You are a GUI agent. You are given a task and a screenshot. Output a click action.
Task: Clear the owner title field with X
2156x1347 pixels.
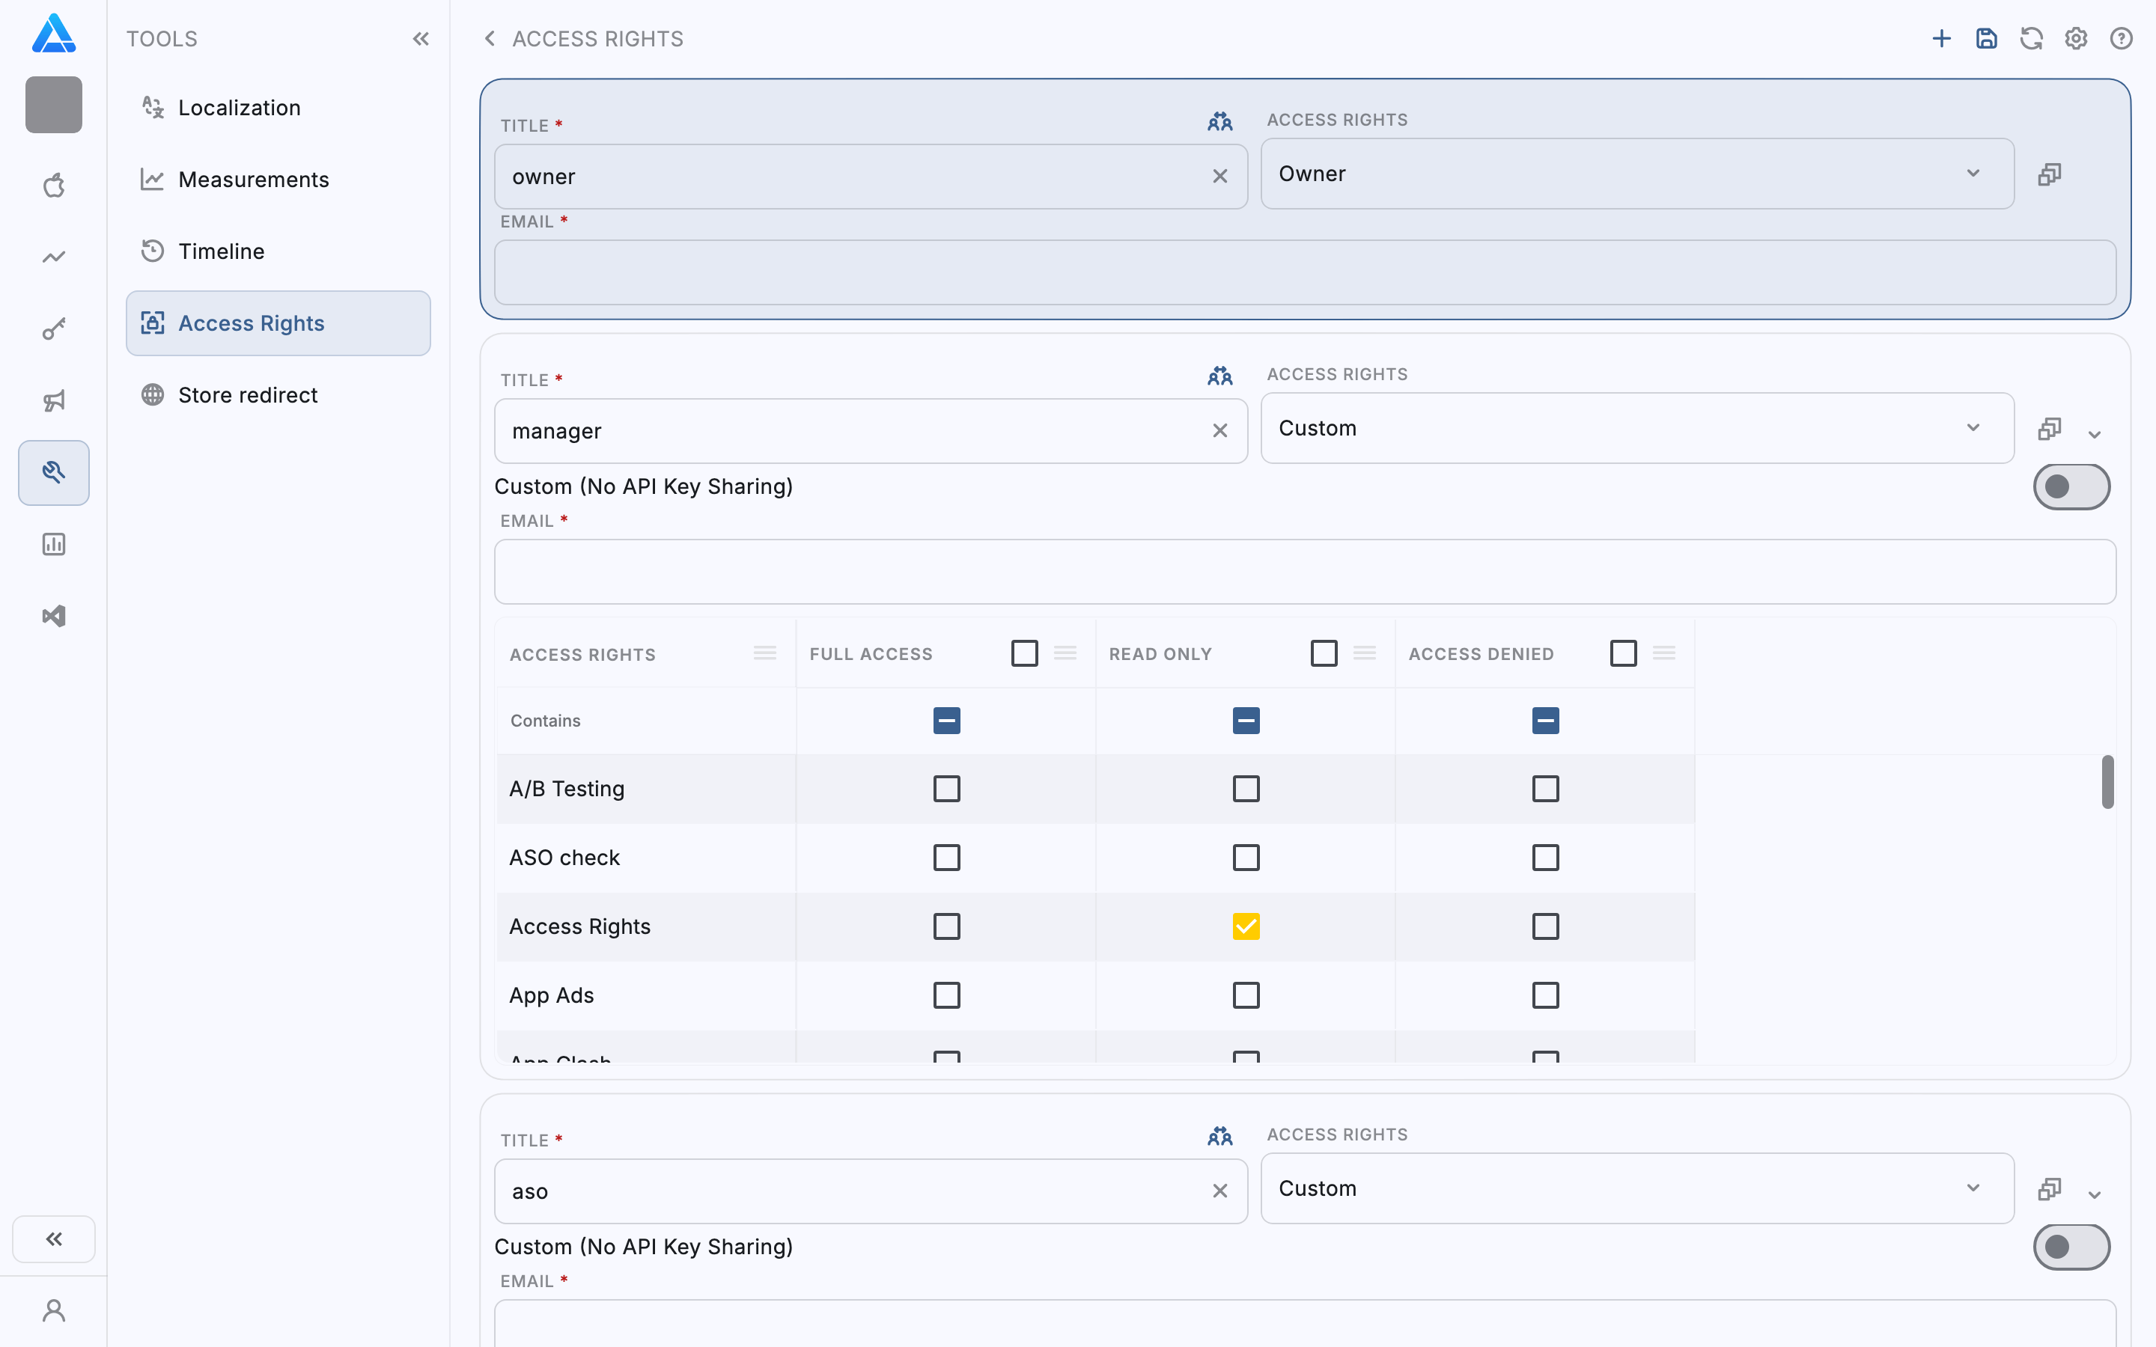pyautogui.click(x=1219, y=177)
